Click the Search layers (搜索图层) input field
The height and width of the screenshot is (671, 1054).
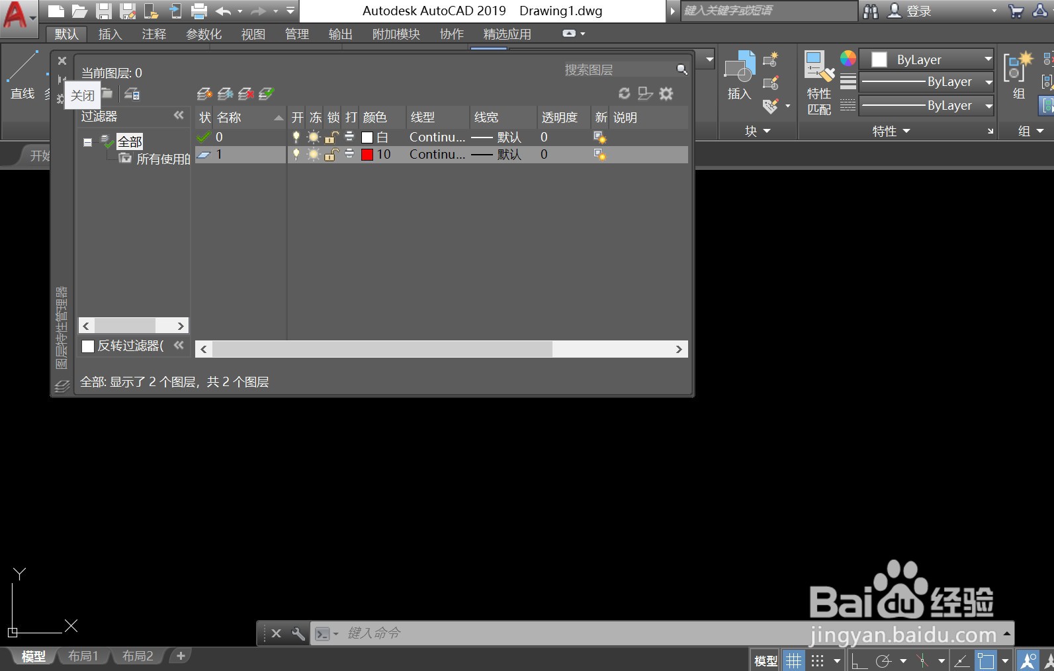619,70
